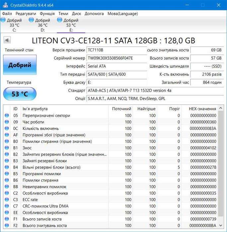This screenshot has height=232, width=227.
Task: Click status orb for attribute 09
Action: 7,122
